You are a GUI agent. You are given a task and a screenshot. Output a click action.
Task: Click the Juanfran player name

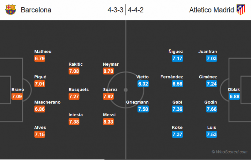(208, 52)
